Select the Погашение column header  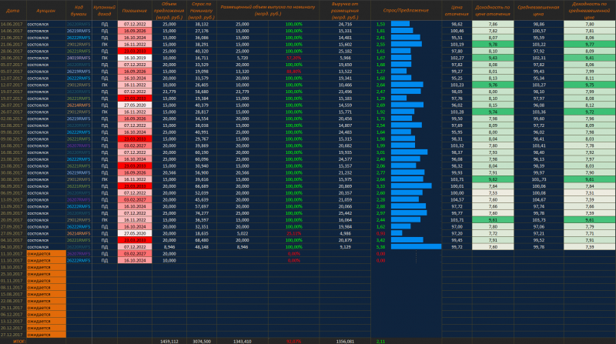(x=134, y=11)
